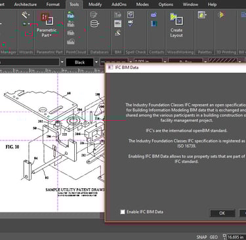This screenshot has width=246, height=240.
Task: Run the ABC spell check tool
Action: 131,24
